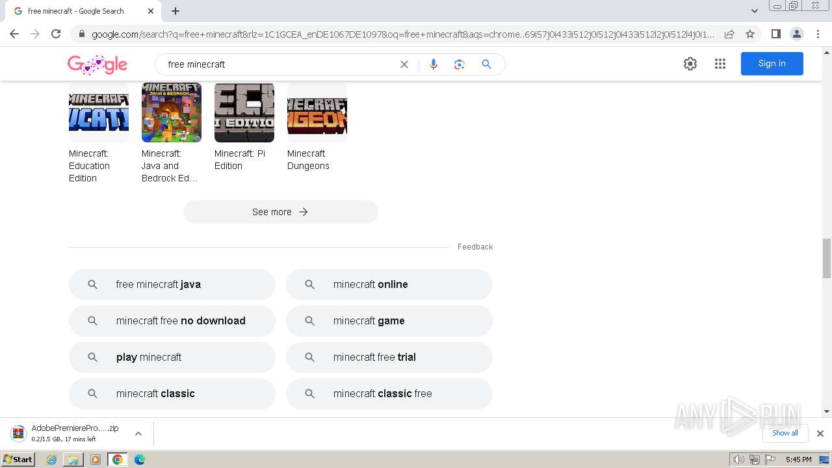Click the address bar URL
Image resolution: width=832 pixels, height=468 pixels.
(403, 34)
